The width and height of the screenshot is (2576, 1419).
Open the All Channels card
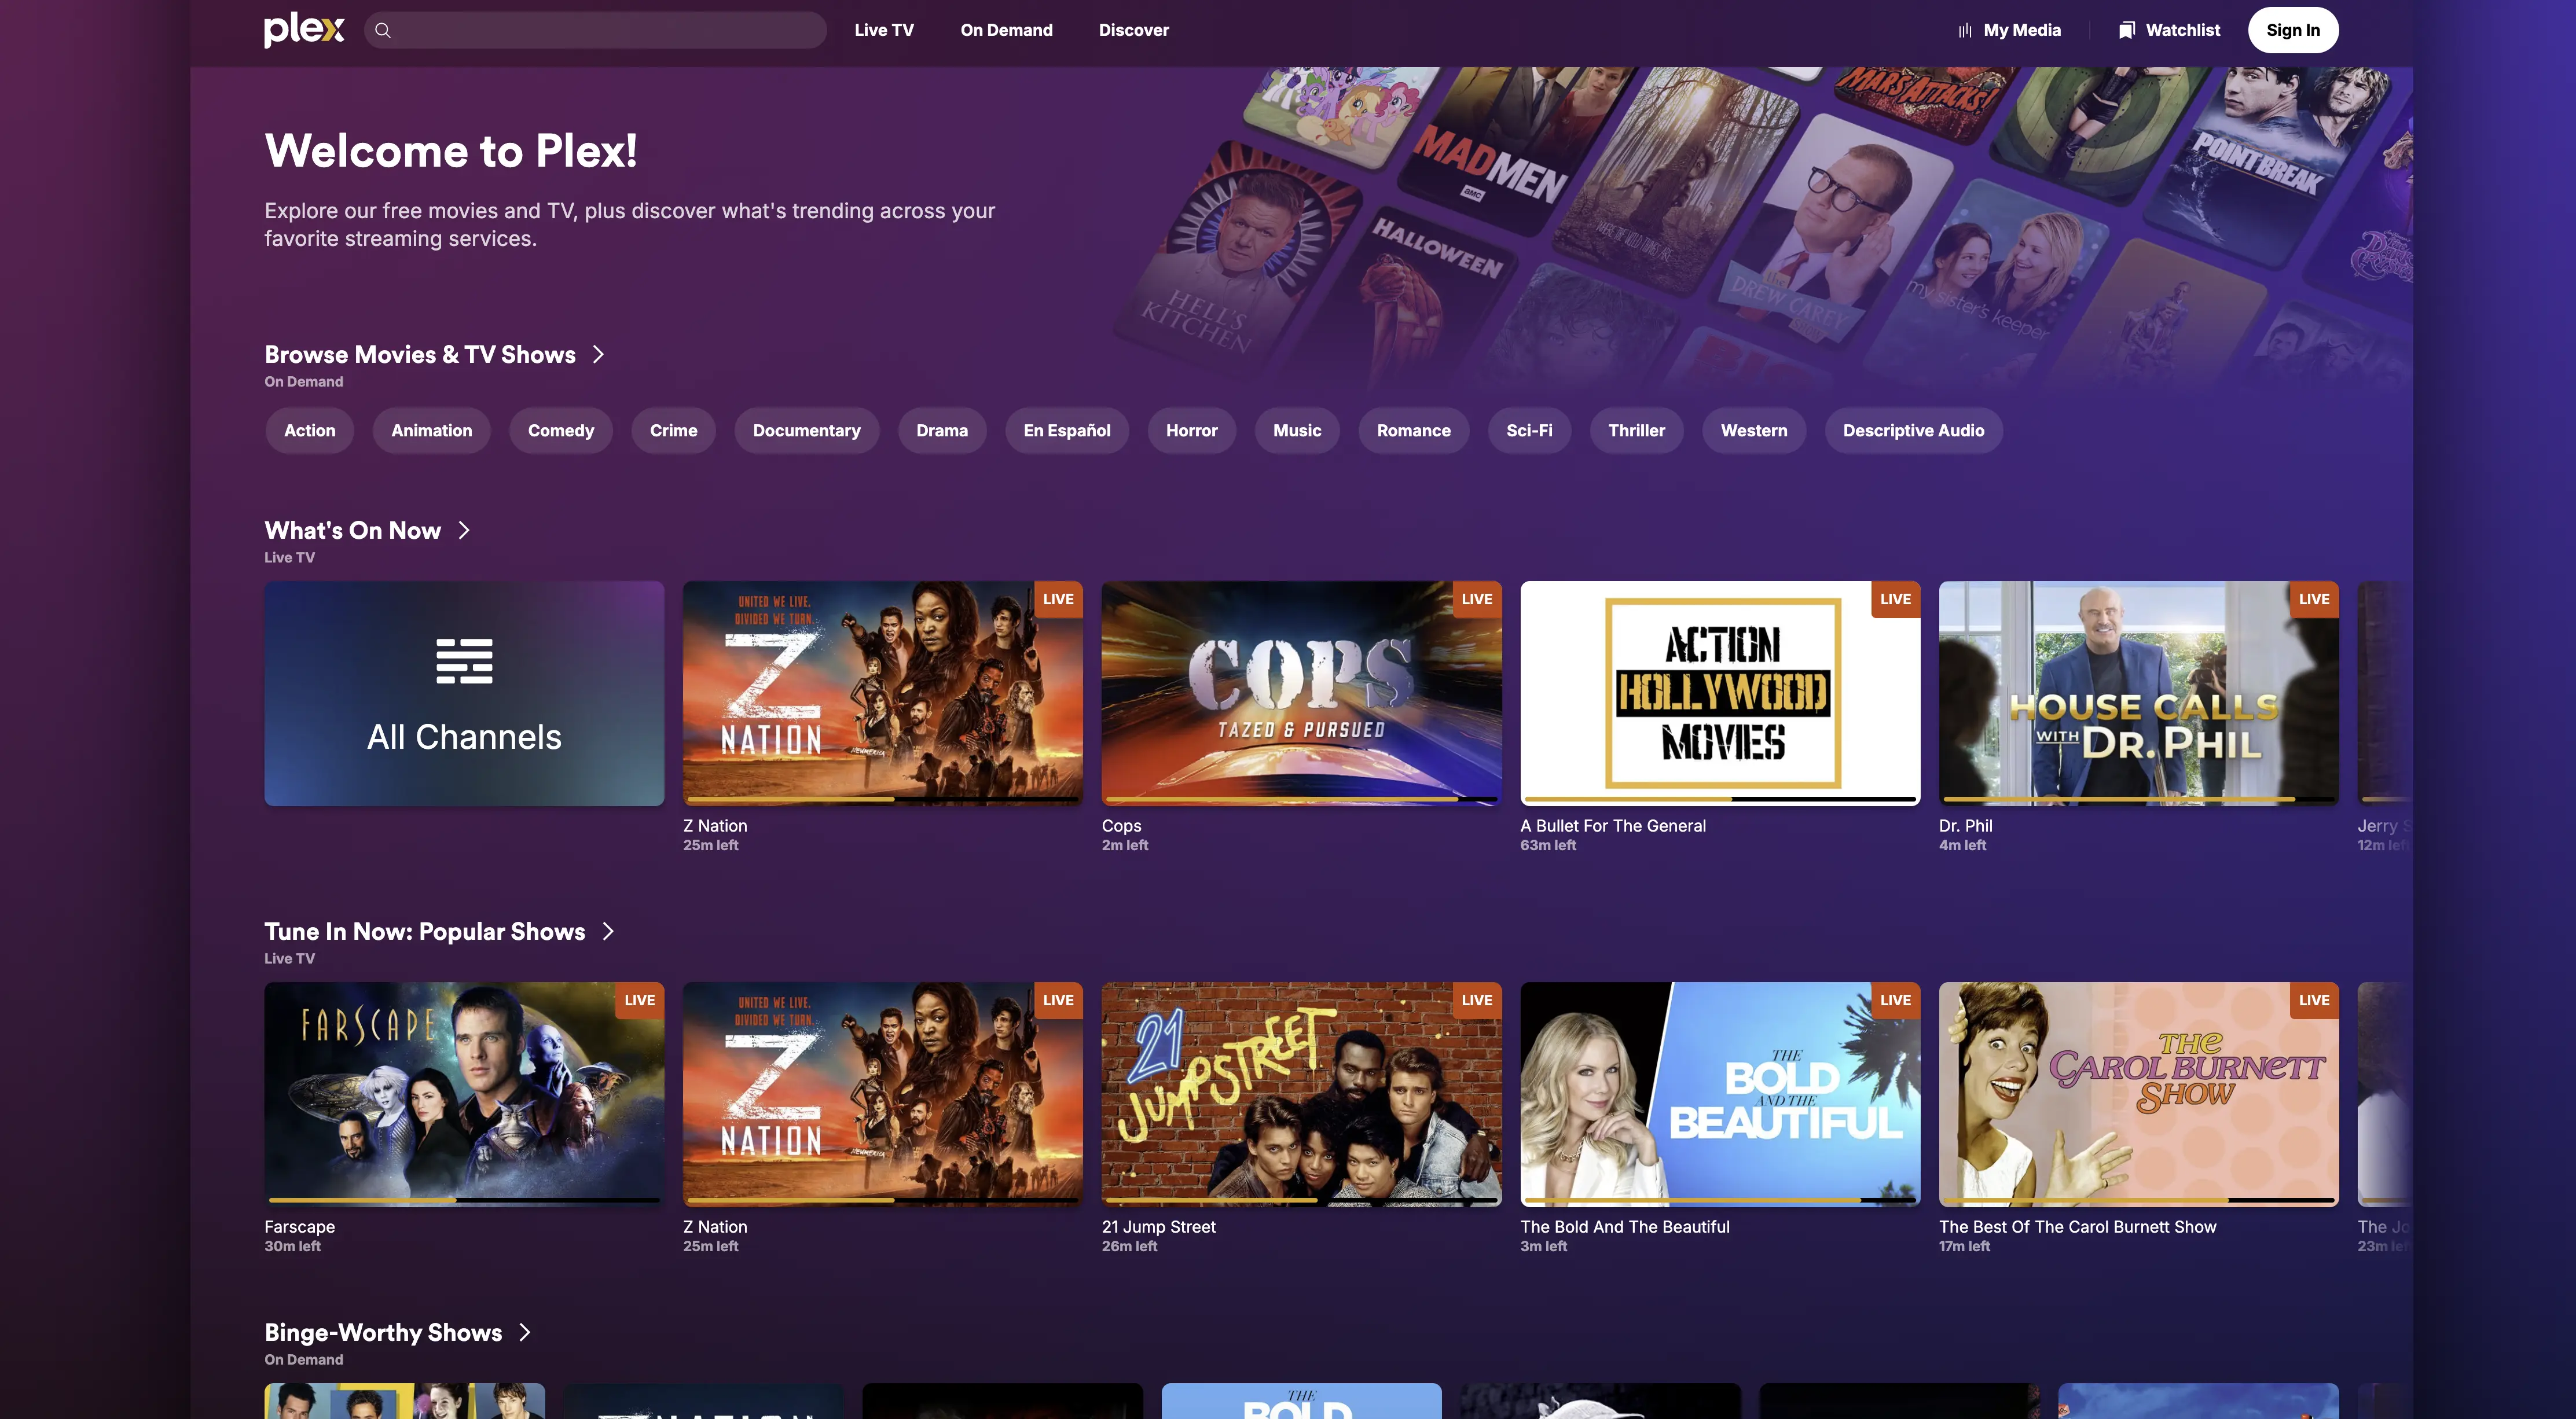pyautogui.click(x=464, y=693)
